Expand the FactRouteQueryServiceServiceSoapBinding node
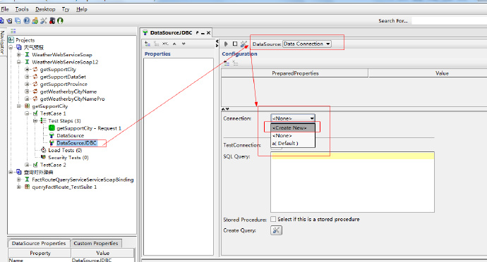This screenshot has height=262, width=487. pos(19,180)
